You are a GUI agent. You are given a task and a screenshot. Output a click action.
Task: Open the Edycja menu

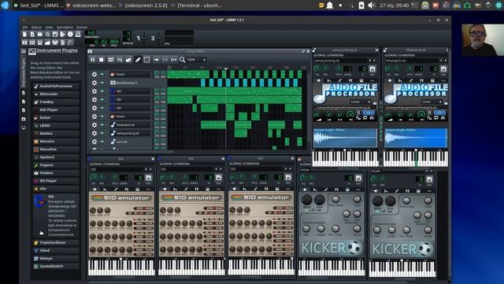click(x=36, y=28)
